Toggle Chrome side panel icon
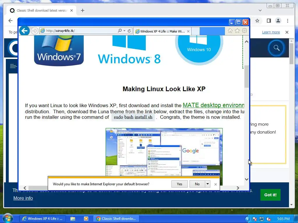Viewport: 298px width, 223px height. coord(269,21)
